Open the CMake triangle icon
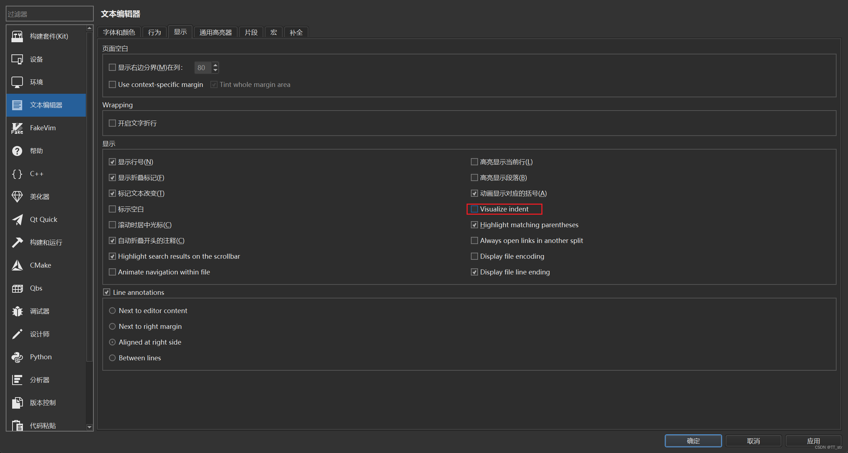 [x=17, y=265]
